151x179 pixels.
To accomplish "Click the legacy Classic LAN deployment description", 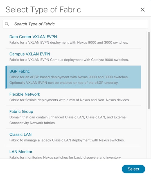I will [67, 140].
